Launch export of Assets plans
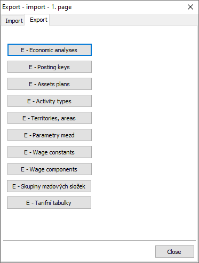Image resolution: width=199 pixels, height=263 pixels. [50, 84]
